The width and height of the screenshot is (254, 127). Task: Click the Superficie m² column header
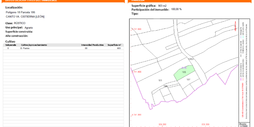[114, 45]
